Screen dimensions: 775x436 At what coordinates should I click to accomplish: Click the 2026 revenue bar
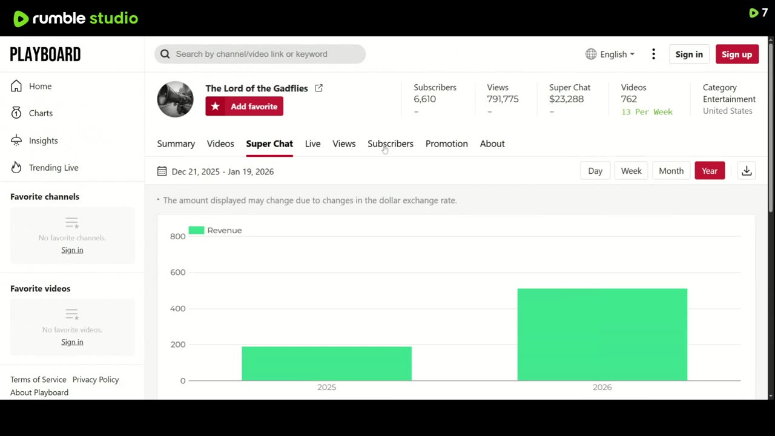pyautogui.click(x=602, y=335)
